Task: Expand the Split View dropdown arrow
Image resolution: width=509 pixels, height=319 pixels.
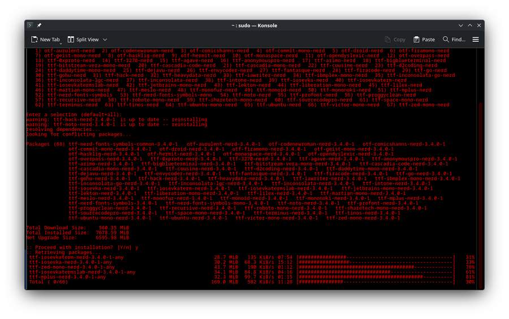Action: coord(105,40)
